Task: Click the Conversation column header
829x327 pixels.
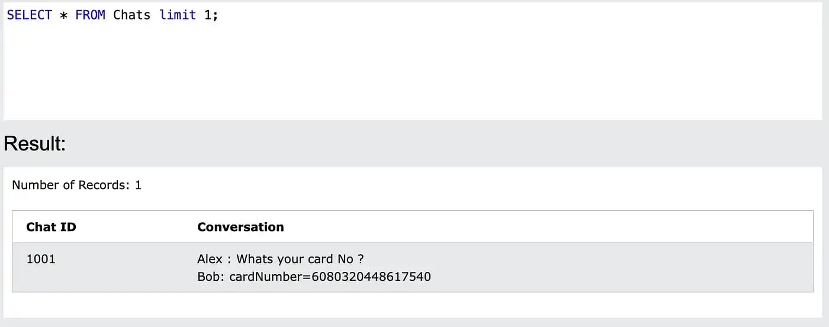Action: [x=240, y=227]
